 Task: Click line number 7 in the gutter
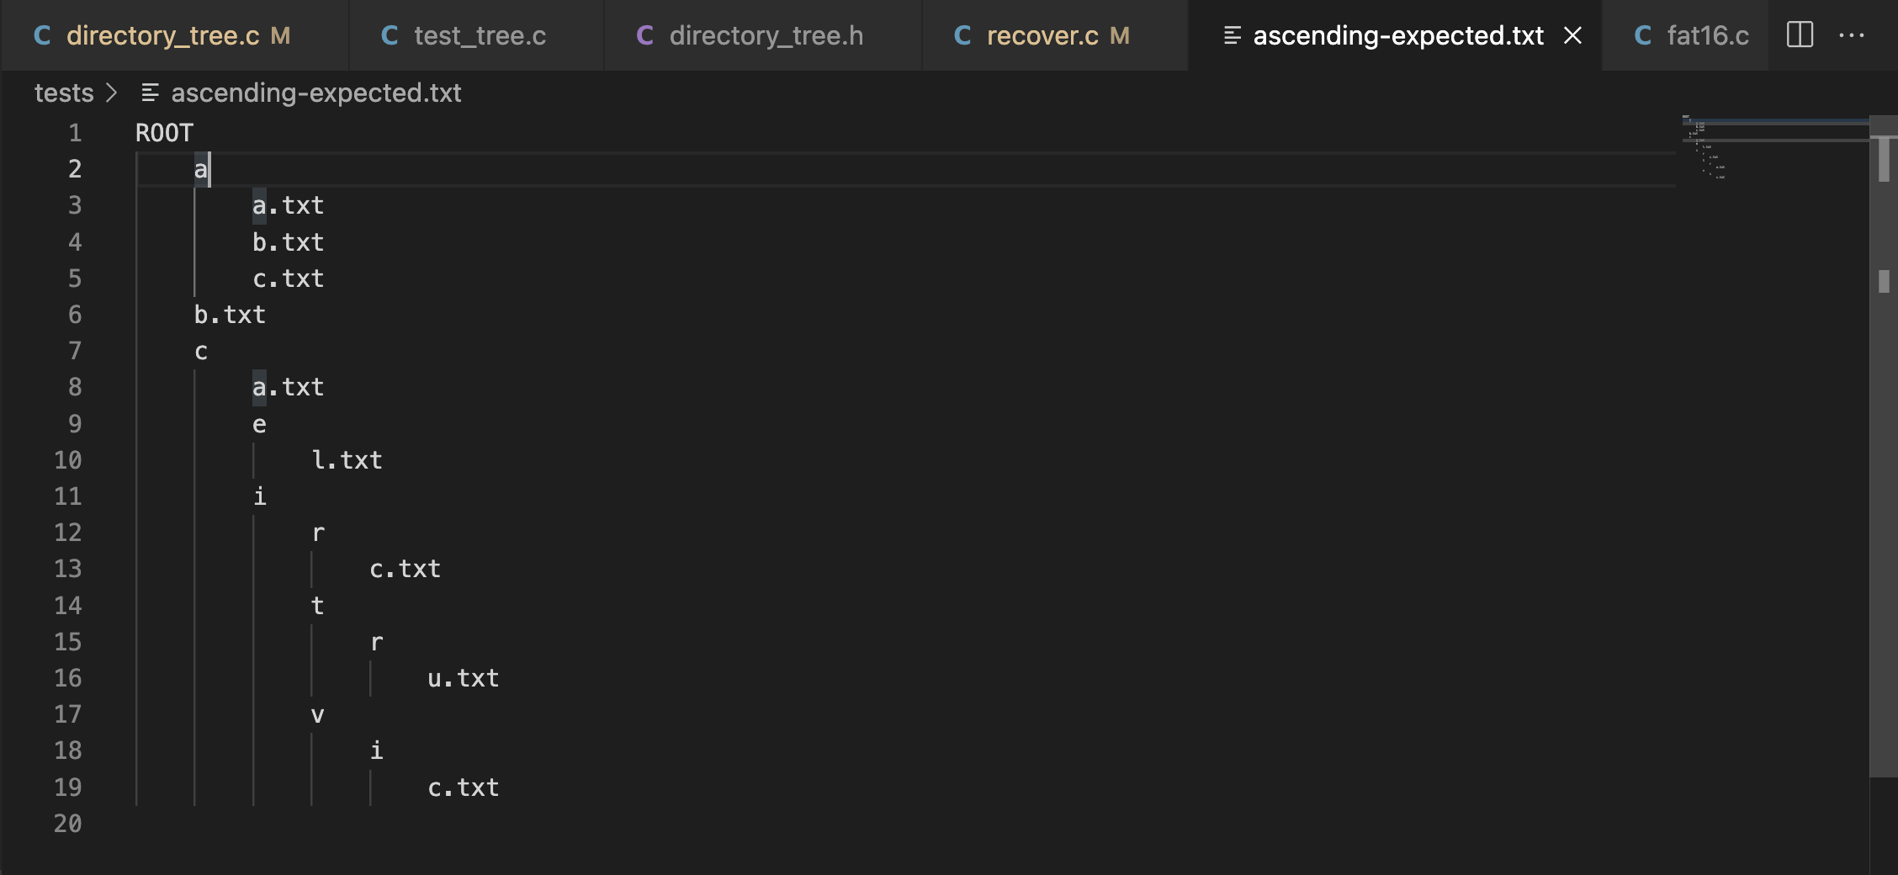[75, 351]
